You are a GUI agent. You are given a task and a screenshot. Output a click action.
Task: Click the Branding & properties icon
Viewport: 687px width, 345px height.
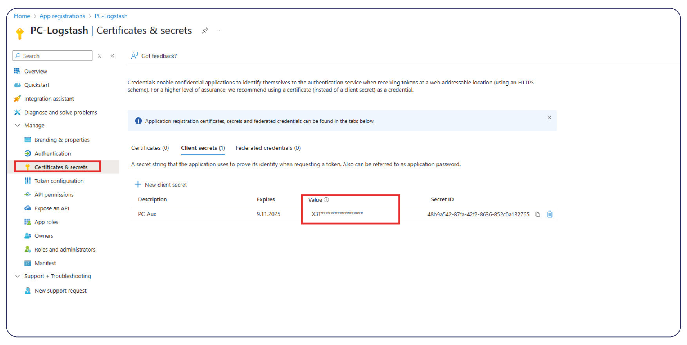tap(28, 140)
